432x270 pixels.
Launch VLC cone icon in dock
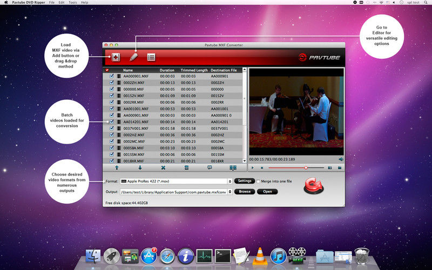[260, 256]
